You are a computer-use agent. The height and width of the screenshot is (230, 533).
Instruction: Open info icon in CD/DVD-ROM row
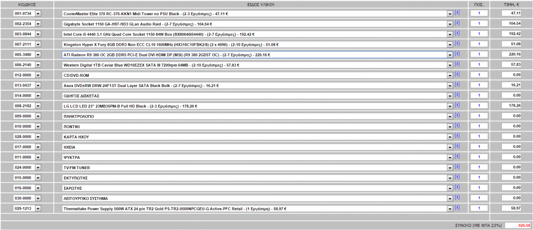457,74
